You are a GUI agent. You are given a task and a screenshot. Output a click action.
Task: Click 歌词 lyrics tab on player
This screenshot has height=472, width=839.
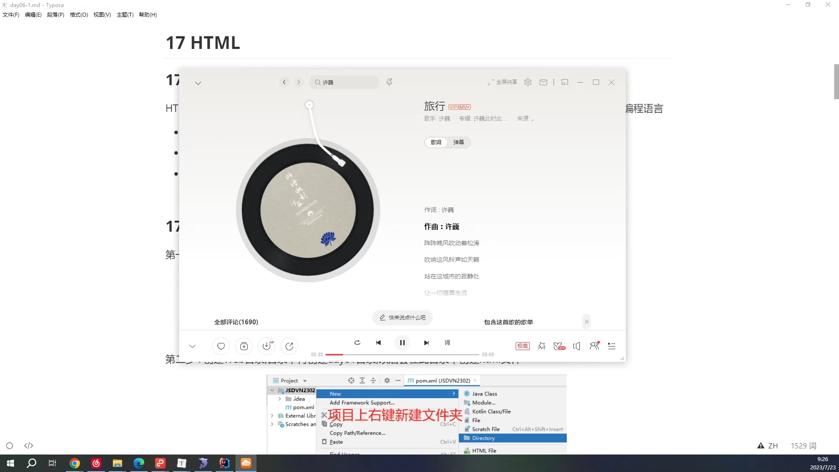click(x=436, y=142)
